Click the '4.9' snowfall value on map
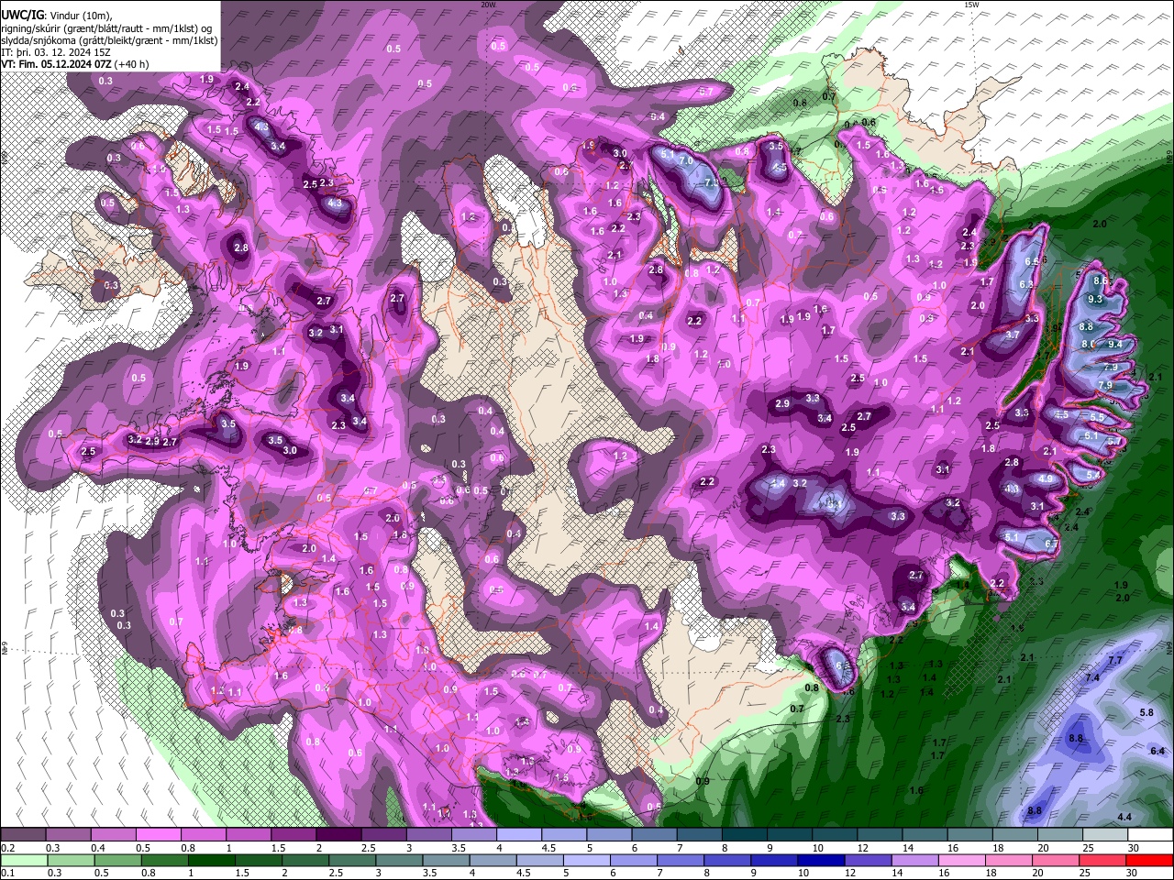 coord(1045,478)
